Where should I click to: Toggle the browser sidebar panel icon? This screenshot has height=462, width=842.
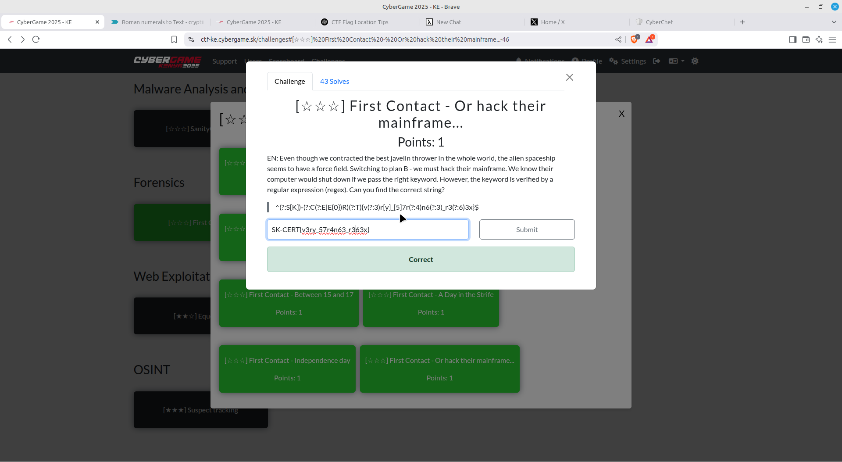coord(792,39)
